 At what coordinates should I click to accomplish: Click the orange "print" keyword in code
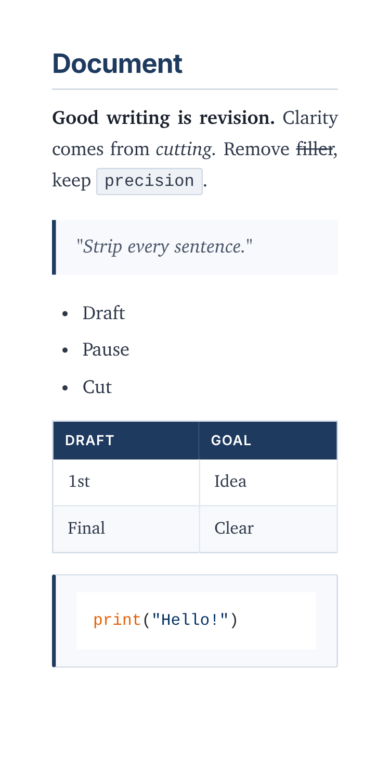pyautogui.click(x=118, y=620)
